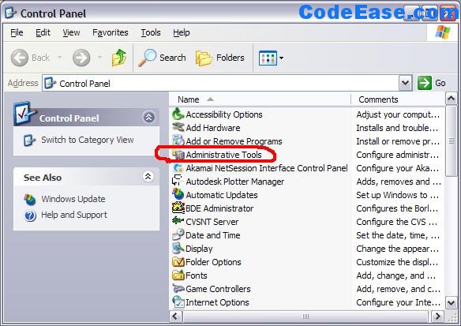Open Accessibility Options applet icon

point(178,114)
